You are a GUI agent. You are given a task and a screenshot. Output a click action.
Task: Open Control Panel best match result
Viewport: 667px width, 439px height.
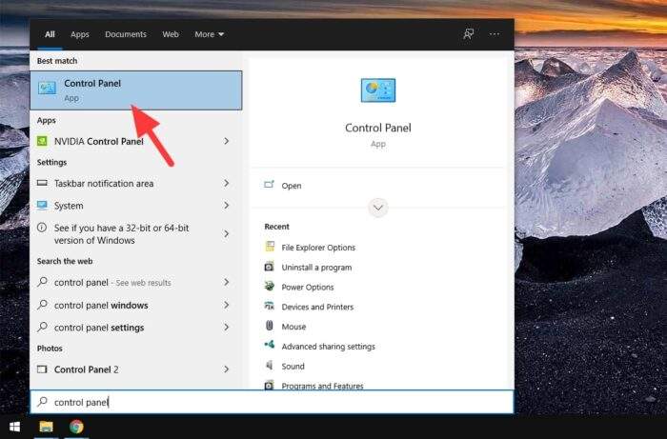coord(136,90)
